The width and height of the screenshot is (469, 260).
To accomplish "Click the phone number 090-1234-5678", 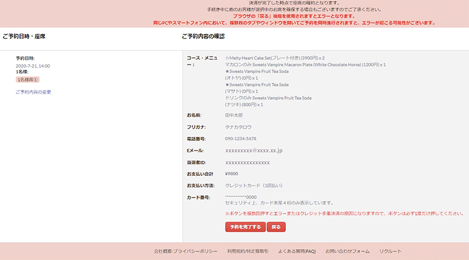I will coord(241,139).
